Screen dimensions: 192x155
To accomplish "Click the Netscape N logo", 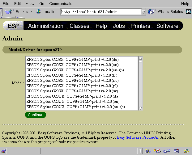I will (188, 12).
